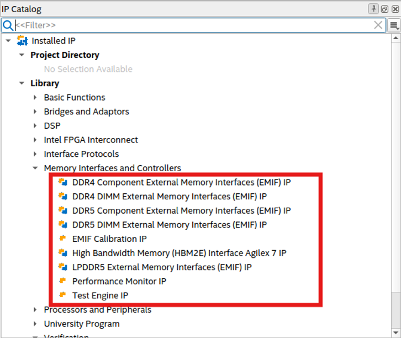Expand Interface Protocols category
Screen dimensions: 401x338
coord(35,154)
